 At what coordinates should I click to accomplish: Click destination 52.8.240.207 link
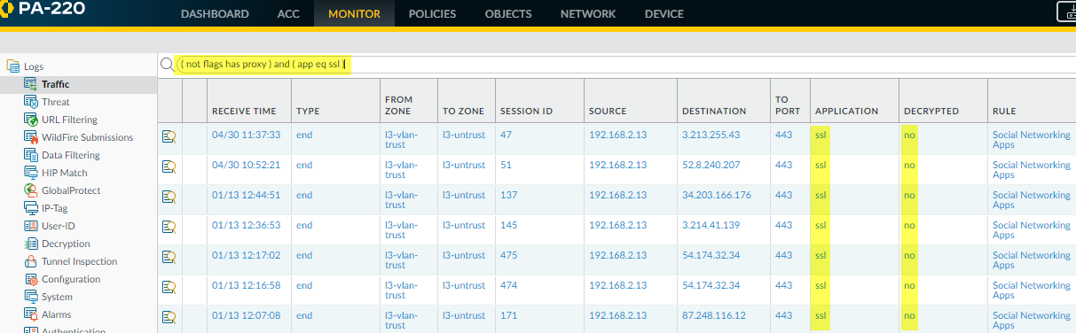pos(711,165)
